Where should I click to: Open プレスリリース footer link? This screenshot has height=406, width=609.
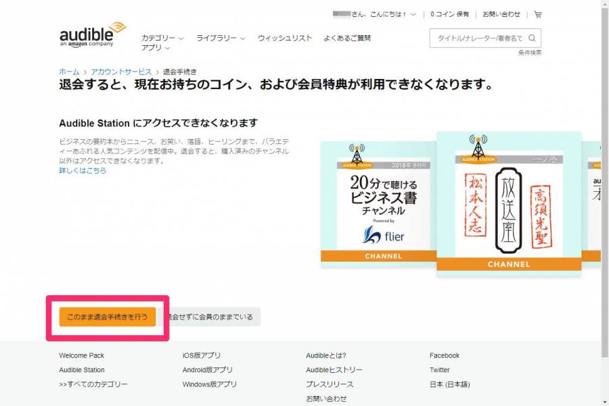tap(330, 384)
